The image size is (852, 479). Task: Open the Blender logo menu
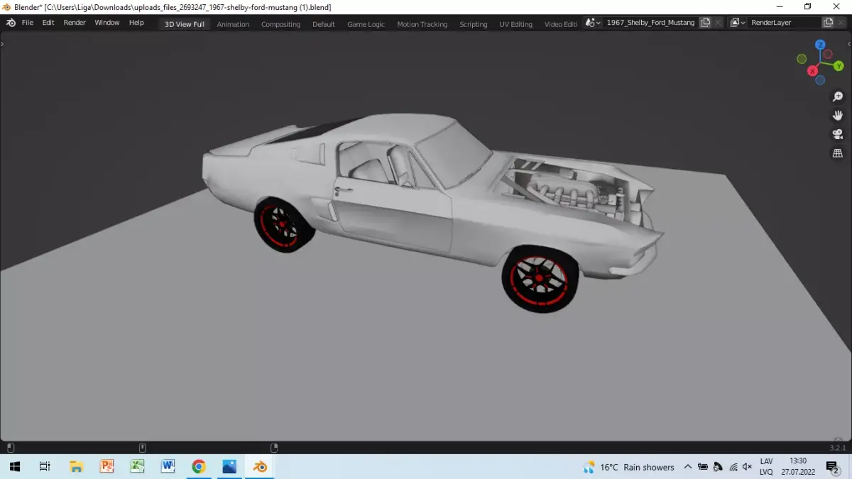[11, 23]
